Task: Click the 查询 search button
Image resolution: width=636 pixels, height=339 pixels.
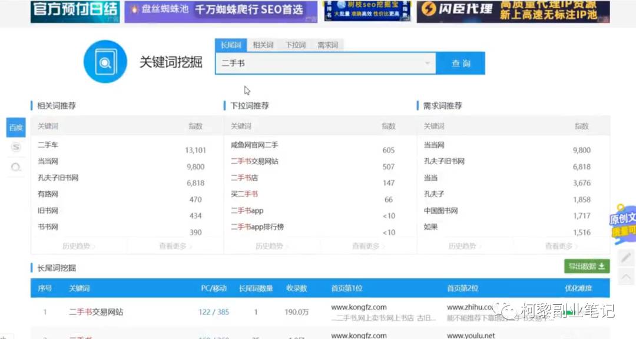Action: (461, 63)
